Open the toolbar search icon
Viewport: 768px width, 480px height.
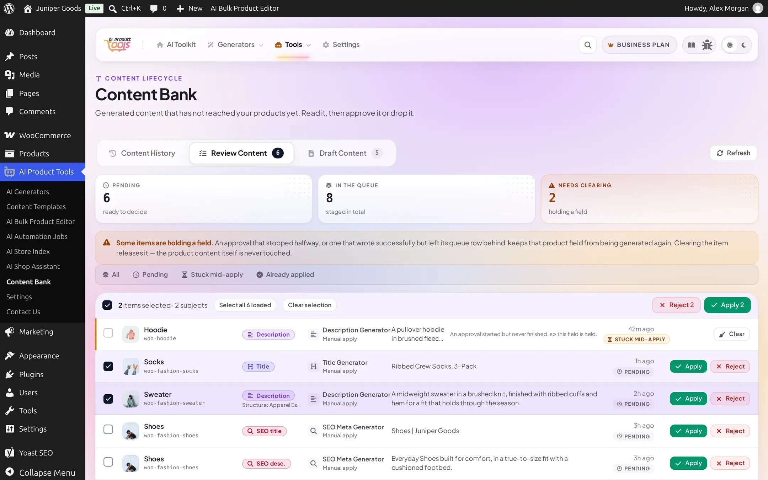click(x=588, y=45)
